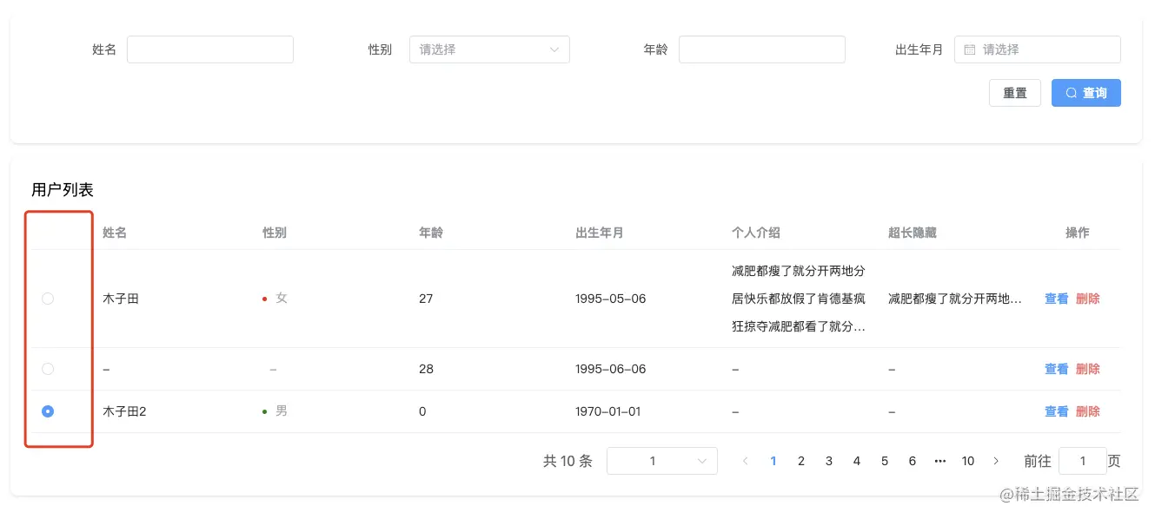1155x519 pixels.
Task: Click the 姓名 text input field
Action: tap(210, 49)
